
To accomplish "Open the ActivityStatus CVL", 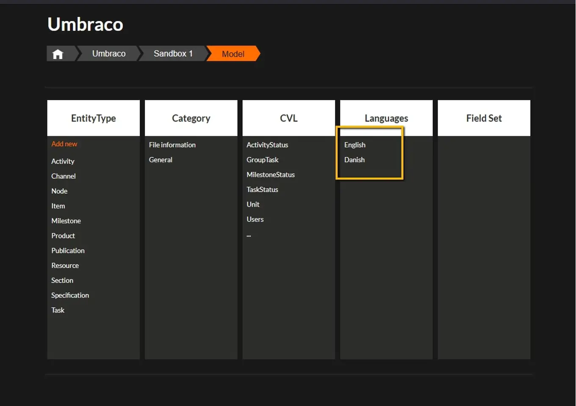I will [267, 145].
